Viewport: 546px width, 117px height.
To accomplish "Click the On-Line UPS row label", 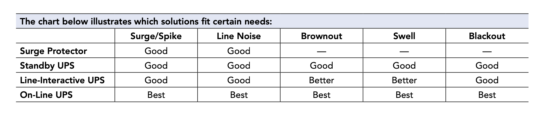I will pyautogui.click(x=46, y=95).
